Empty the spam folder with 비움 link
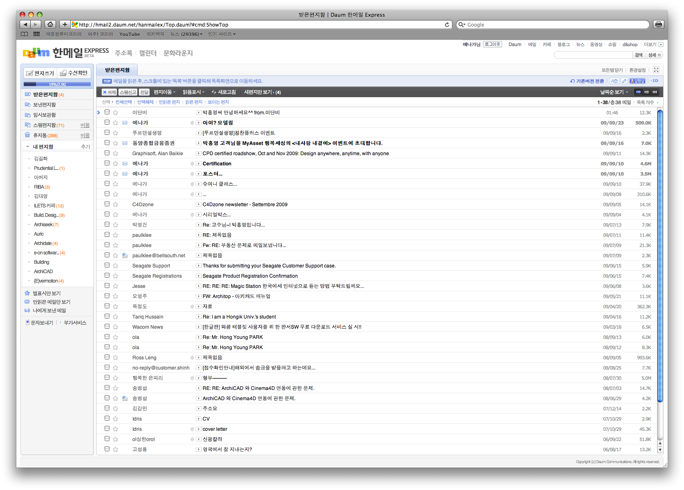Screen dimensions: 684x490 tap(85, 125)
